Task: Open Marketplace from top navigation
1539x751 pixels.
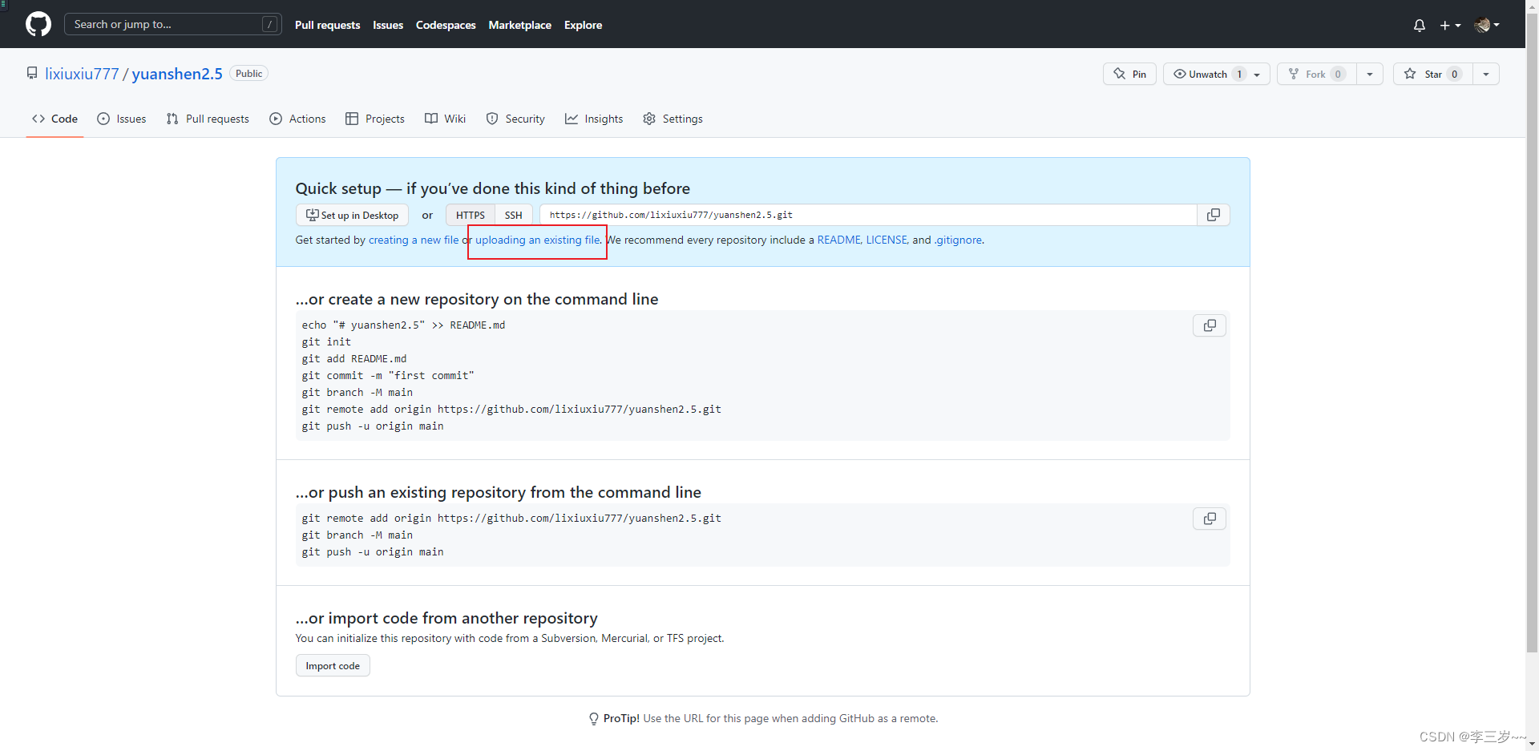Action: [519, 25]
